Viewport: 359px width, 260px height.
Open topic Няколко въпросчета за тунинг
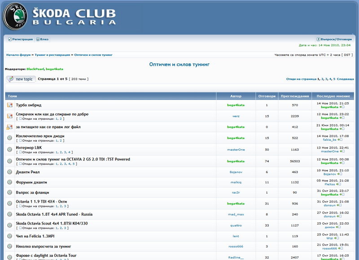click(44, 247)
